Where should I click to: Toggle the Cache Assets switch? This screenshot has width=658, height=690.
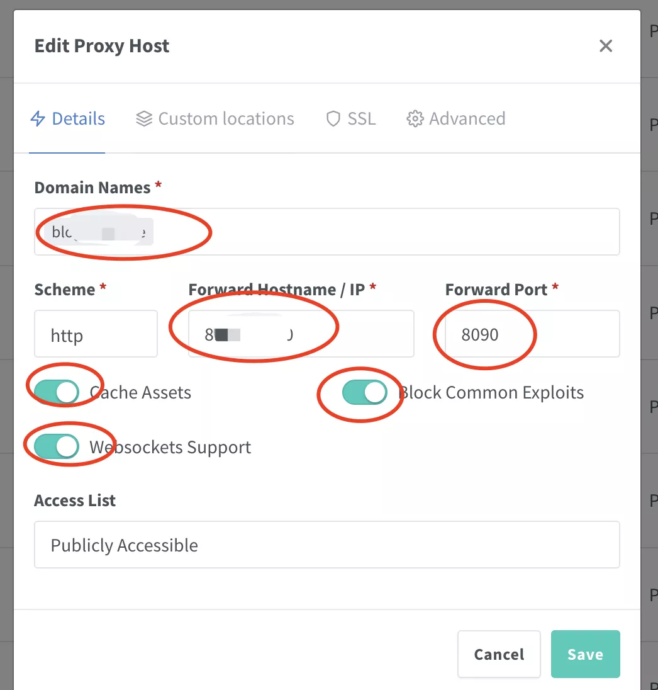[57, 392]
